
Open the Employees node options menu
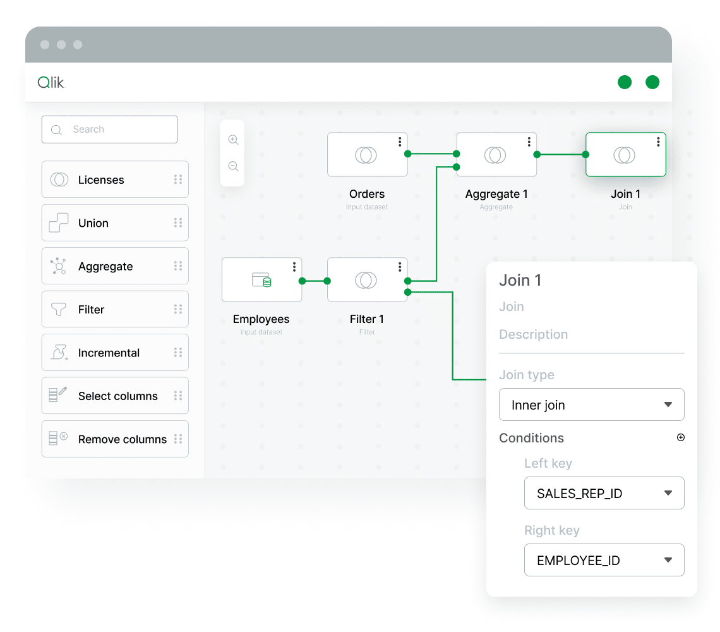coord(294,267)
